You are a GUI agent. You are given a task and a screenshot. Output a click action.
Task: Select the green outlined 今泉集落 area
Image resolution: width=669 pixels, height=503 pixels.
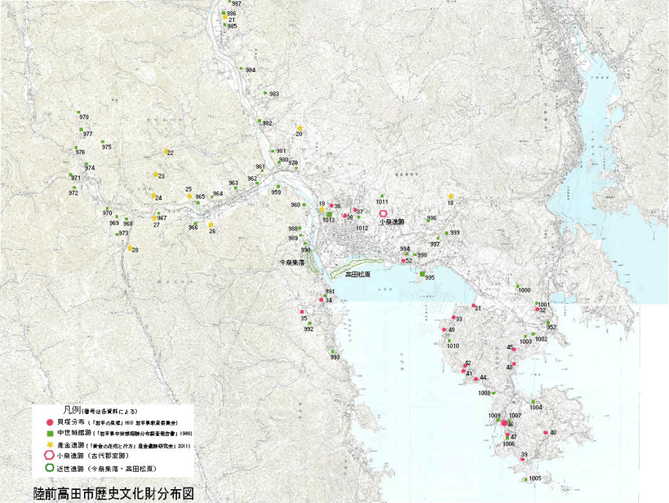pyautogui.click(x=312, y=262)
